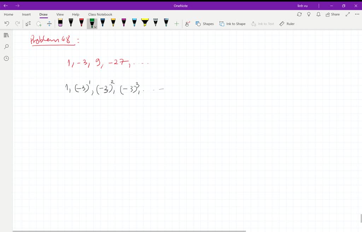Select the red pen
Image resolution: width=362 pixels, height=232 pixels.
click(x=81, y=23)
